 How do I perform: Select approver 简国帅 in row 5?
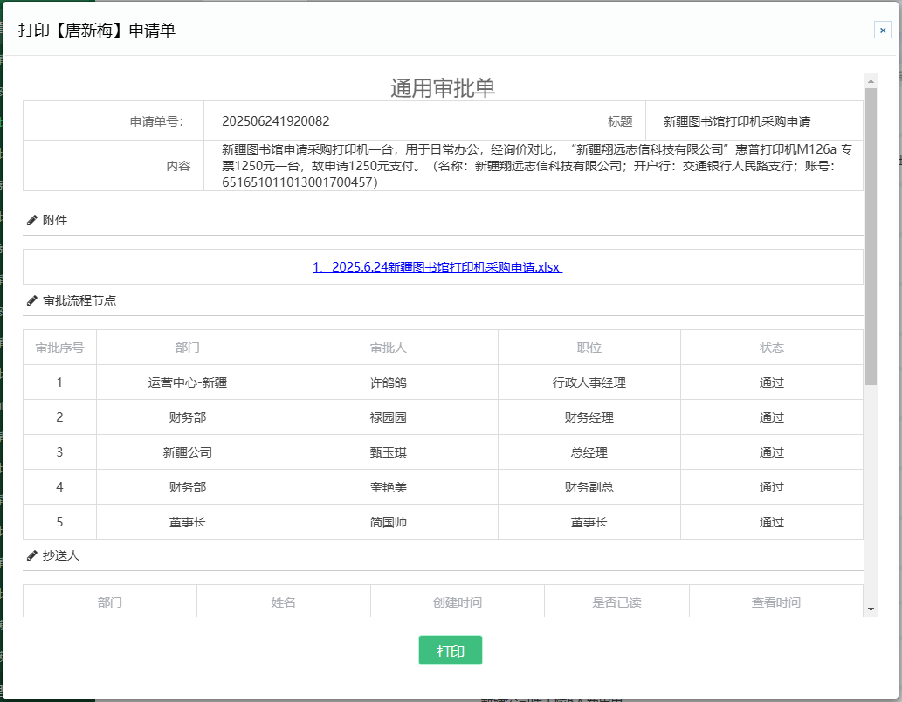tap(389, 522)
